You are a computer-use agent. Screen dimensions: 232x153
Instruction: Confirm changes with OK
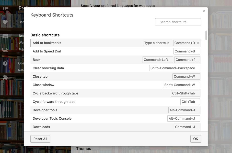point(195,139)
